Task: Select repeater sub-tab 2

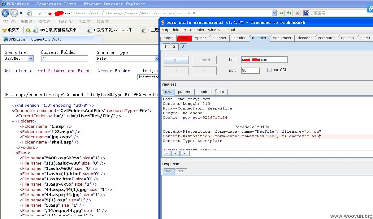Action: (174, 46)
